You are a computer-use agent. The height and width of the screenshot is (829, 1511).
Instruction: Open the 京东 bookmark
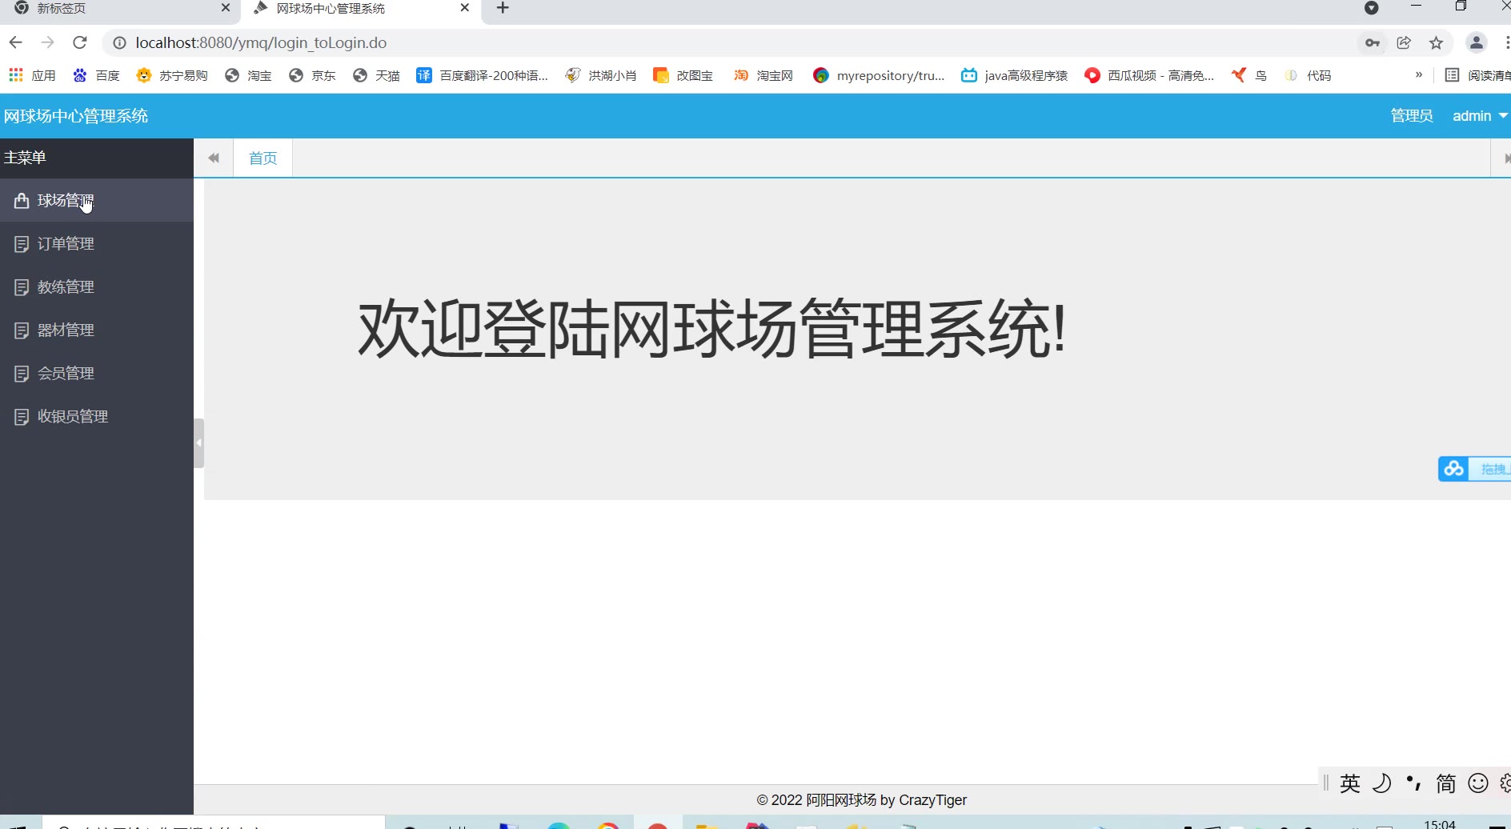312,75
